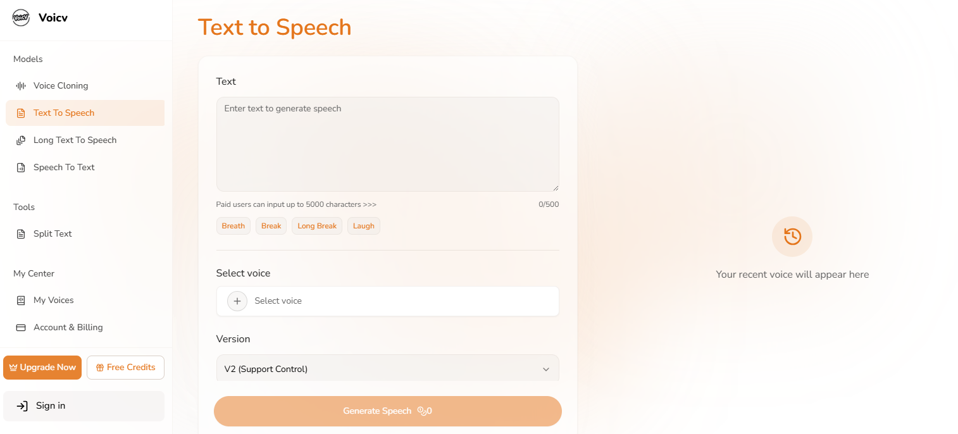Click the plus icon in Select voice
The width and height of the screenshot is (958, 434).
tap(237, 301)
